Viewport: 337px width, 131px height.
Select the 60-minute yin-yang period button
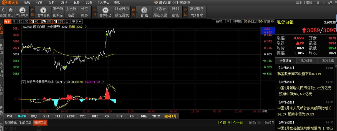[35, 21]
